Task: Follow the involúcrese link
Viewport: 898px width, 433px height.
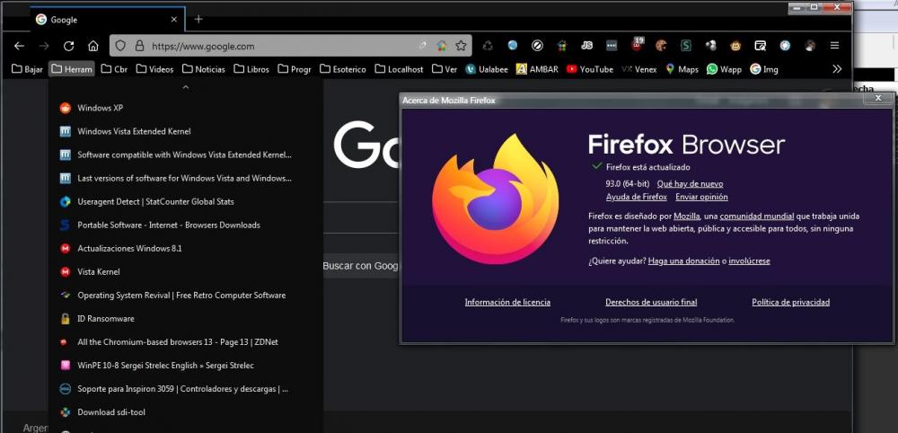Action: tap(749, 261)
